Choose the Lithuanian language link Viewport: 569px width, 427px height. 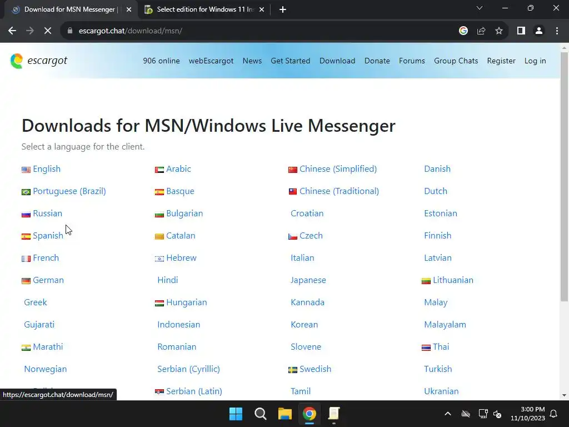point(453,280)
